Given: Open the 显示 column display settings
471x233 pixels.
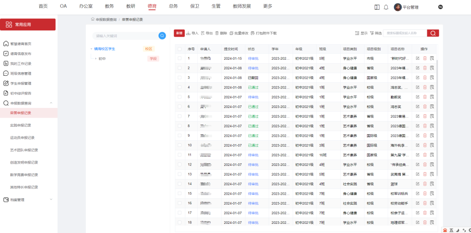Looking at the screenshot, I should click(362, 33).
